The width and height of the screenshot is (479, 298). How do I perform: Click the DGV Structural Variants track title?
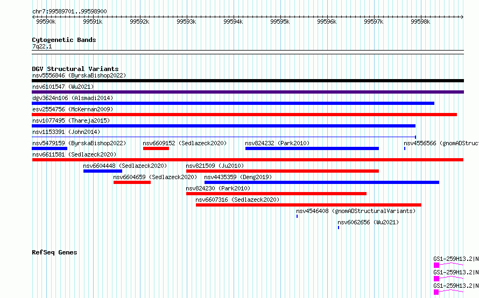pyautogui.click(x=75, y=69)
